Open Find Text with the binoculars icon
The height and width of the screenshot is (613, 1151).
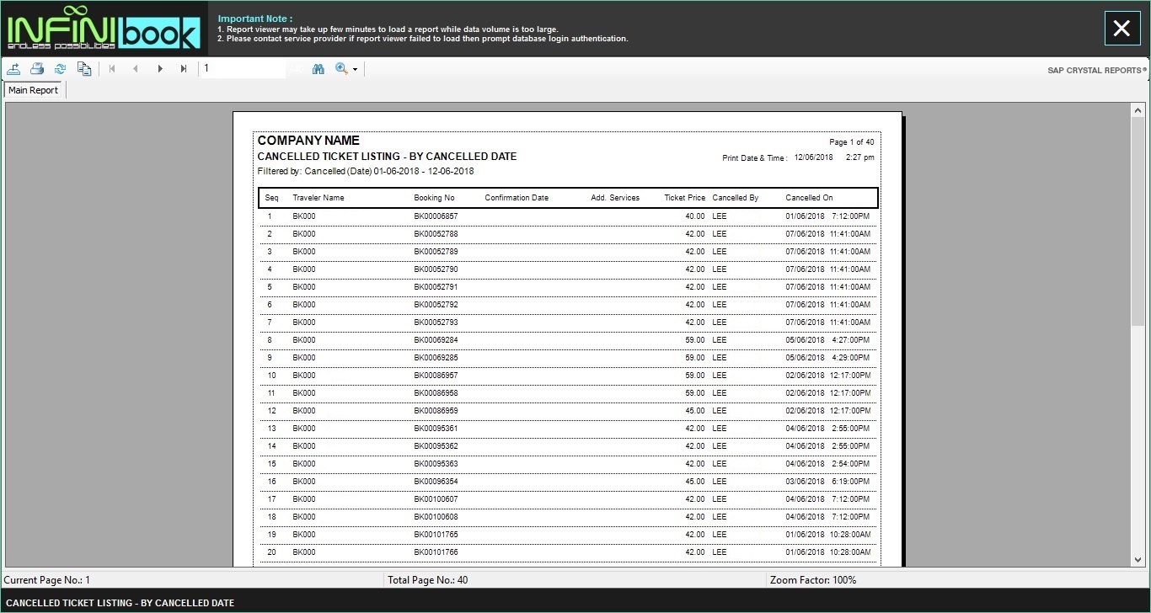click(x=318, y=69)
